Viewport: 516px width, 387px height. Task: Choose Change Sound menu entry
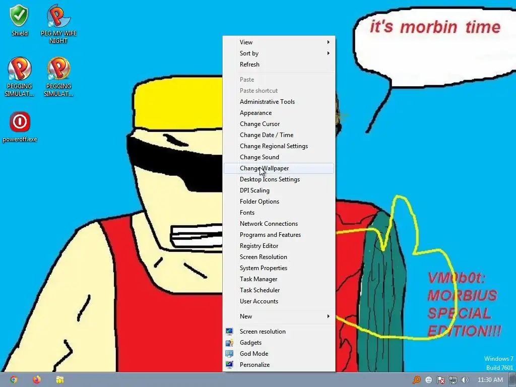[279, 157]
